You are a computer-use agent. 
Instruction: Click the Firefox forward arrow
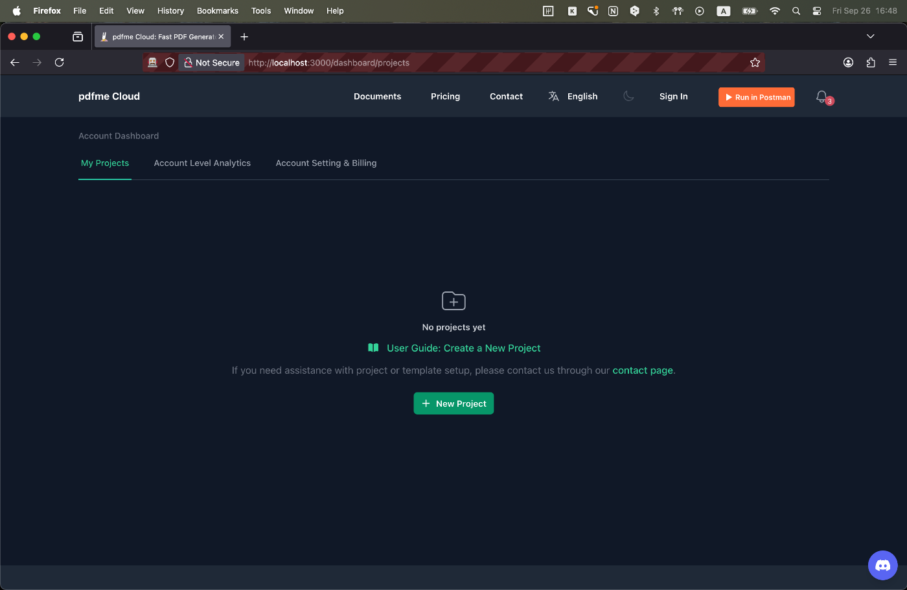tap(37, 63)
